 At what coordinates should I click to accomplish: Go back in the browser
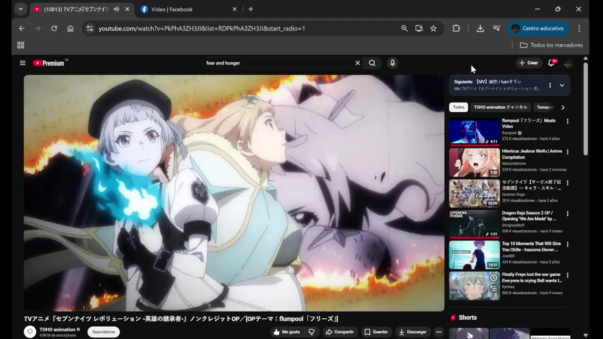coord(22,28)
